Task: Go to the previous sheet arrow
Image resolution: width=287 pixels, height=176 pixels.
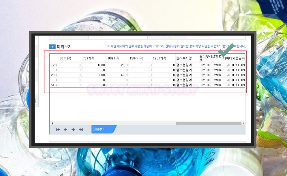Action: (x=65, y=130)
